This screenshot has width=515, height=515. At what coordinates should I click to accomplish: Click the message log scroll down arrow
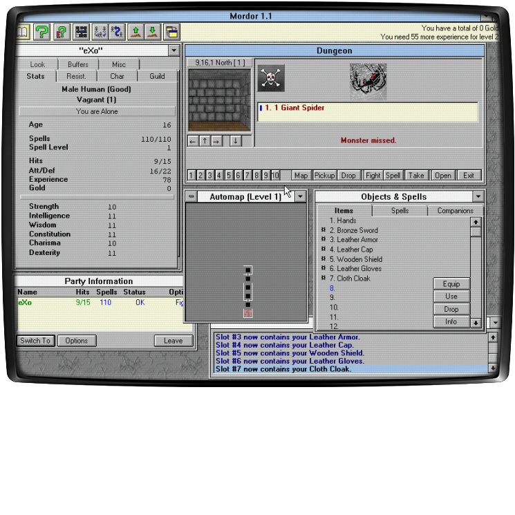493,368
